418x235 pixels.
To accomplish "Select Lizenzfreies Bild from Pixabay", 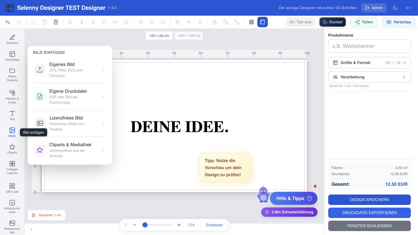I will [70, 123].
